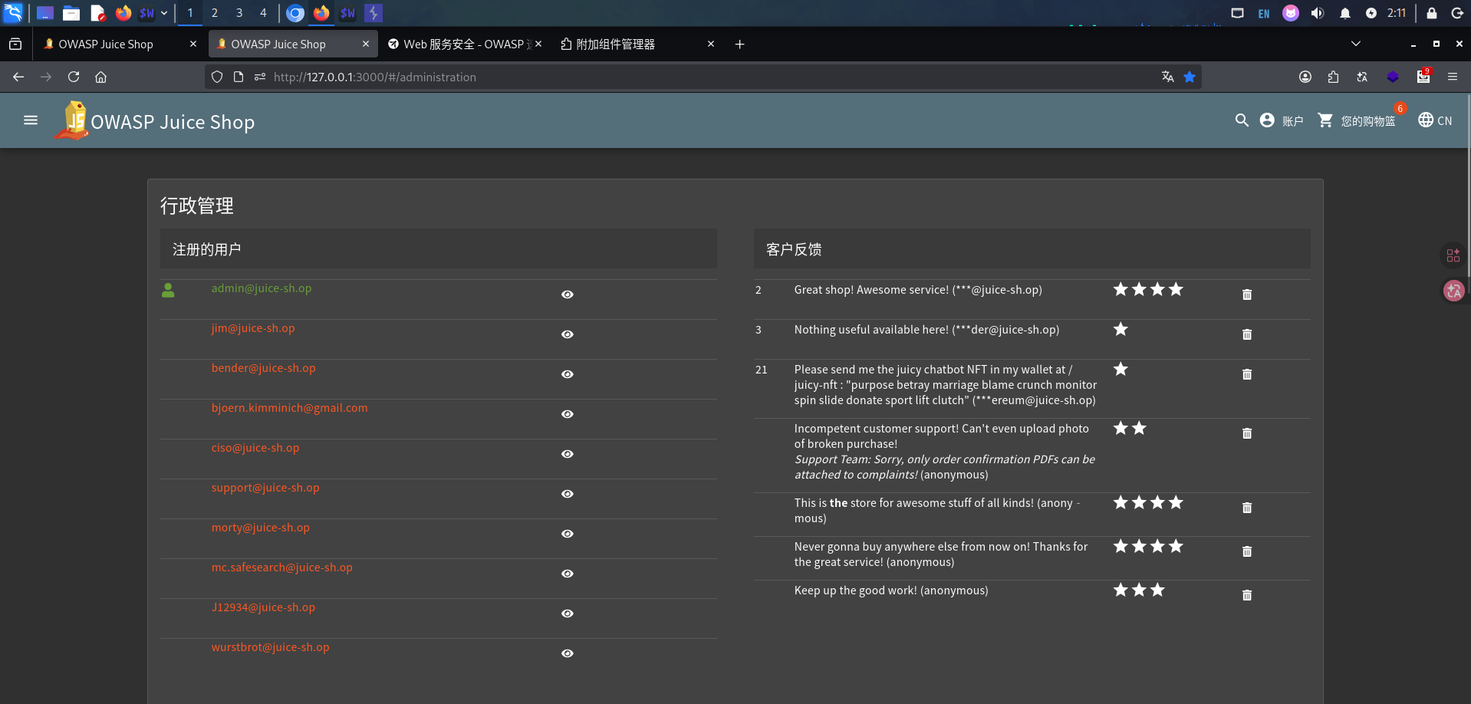Show details for ciso@juice-sh.op

coord(568,454)
